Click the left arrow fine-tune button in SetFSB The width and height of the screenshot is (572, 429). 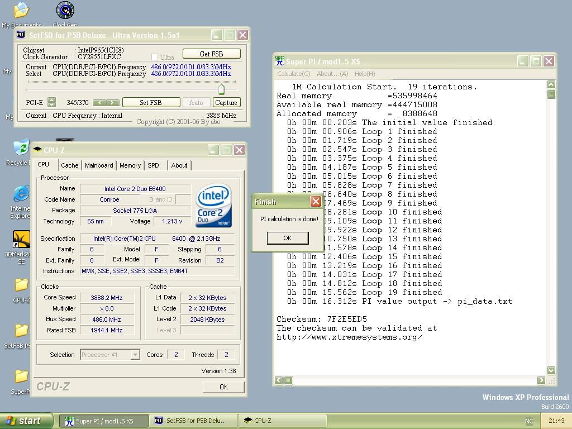pos(99,103)
